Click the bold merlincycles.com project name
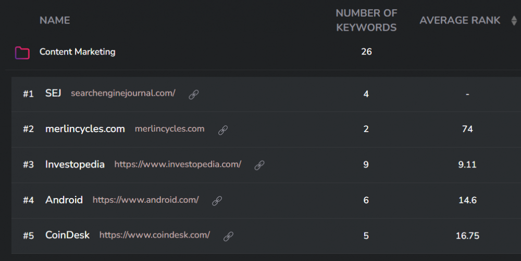521x261 pixels. 85,129
